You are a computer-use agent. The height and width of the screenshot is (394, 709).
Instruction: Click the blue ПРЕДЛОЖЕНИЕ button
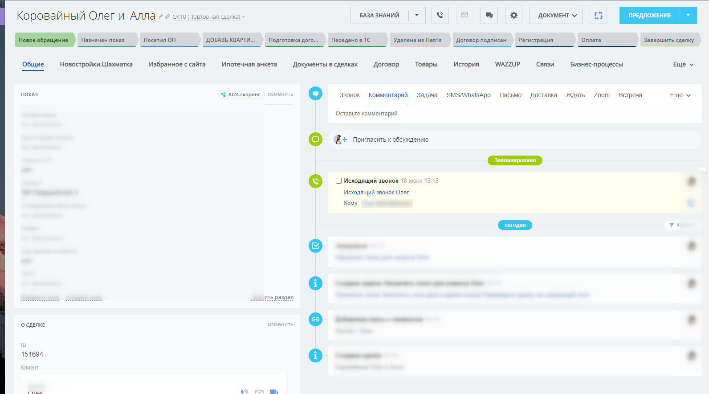click(649, 15)
